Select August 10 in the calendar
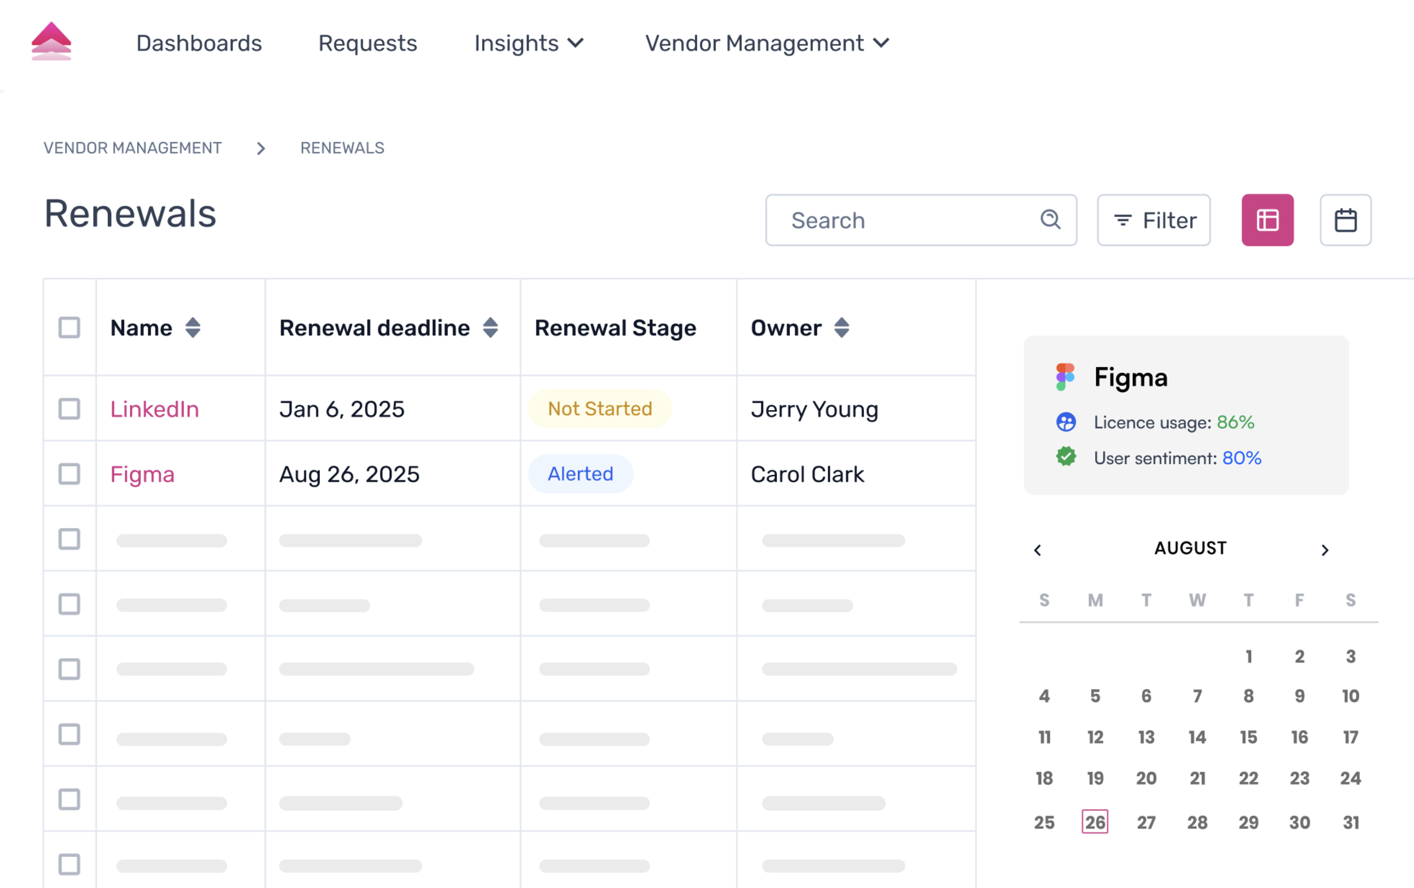This screenshot has width=1414, height=888. (x=1351, y=696)
